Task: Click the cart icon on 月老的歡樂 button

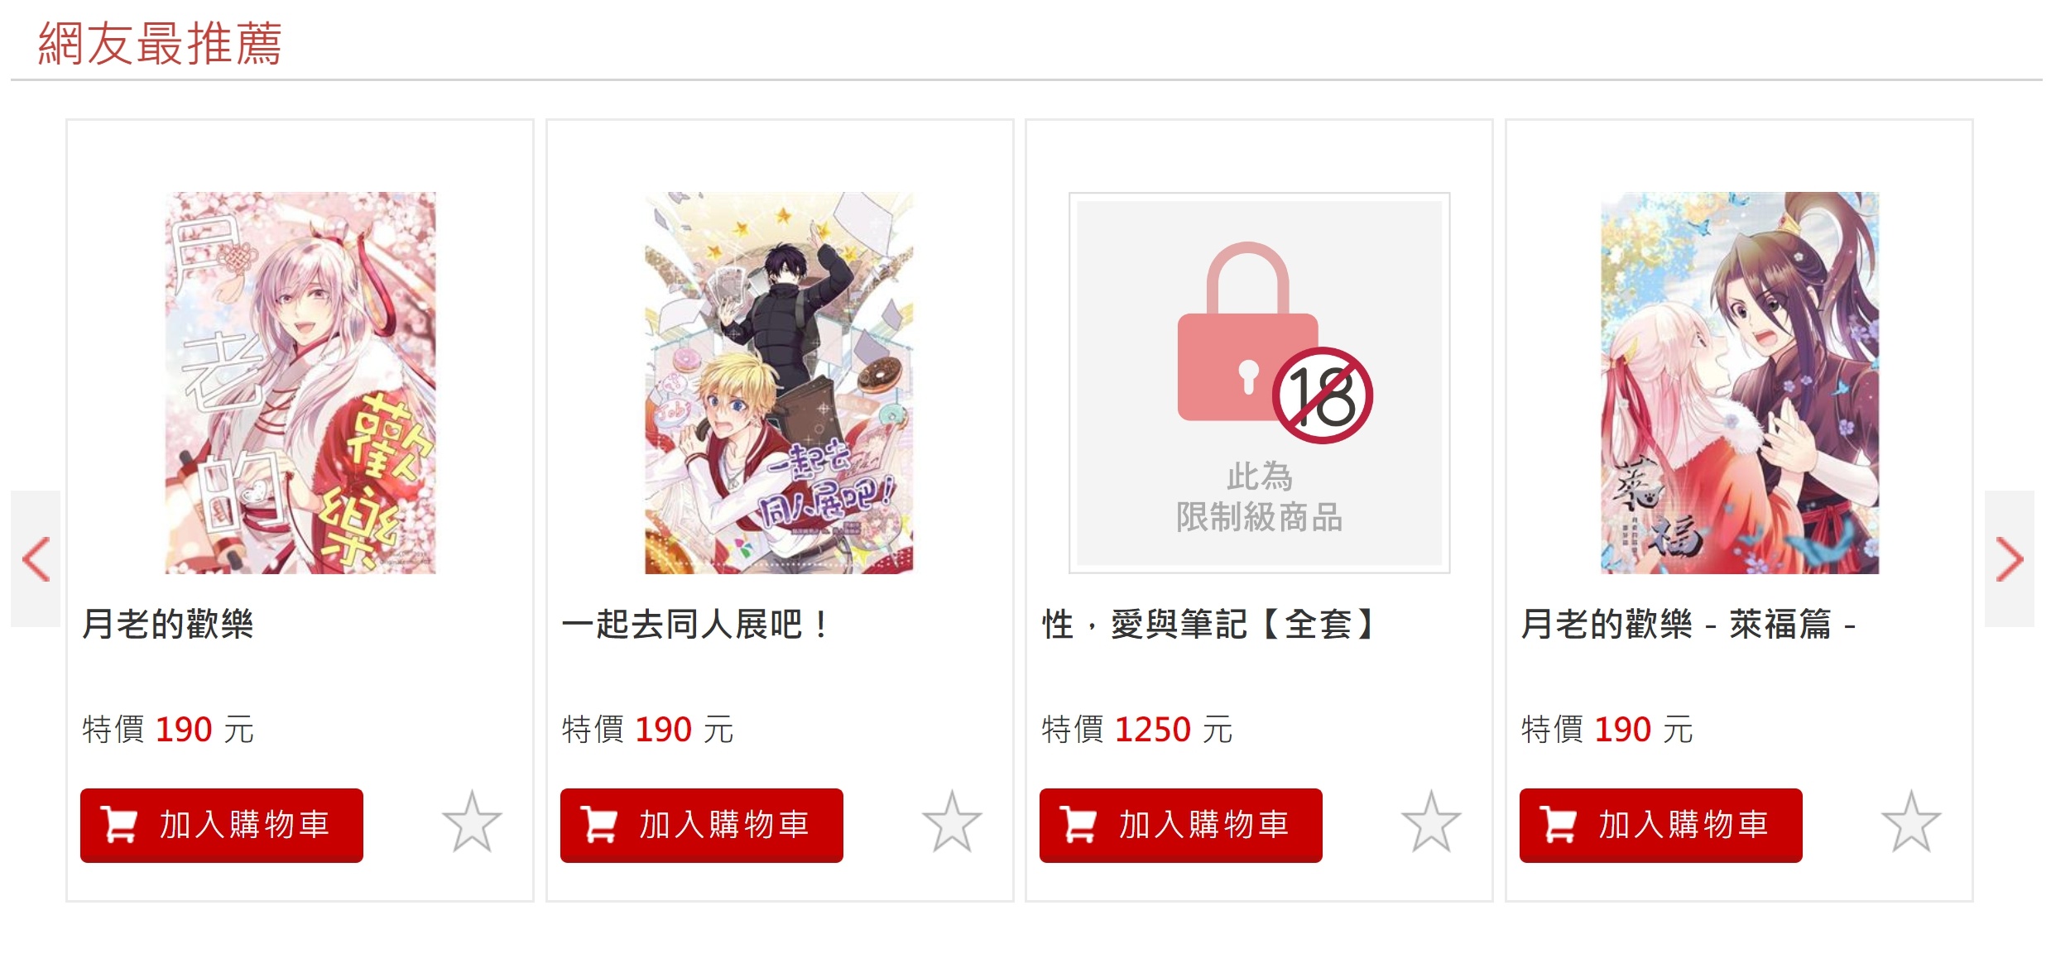Action: point(119,825)
